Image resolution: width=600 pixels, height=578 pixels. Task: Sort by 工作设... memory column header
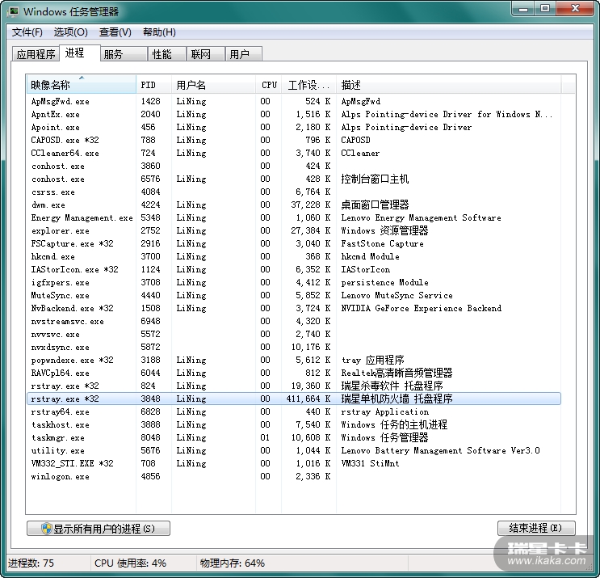coord(308,84)
